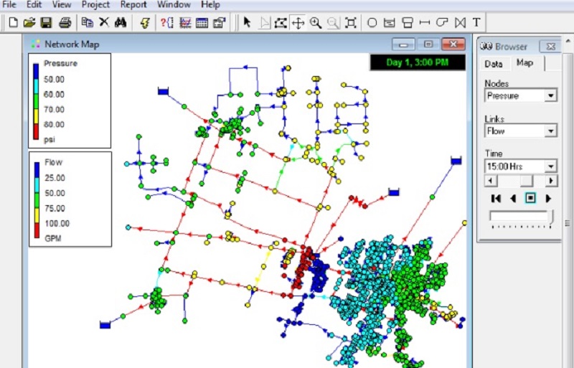Select the Zoom In magnifier tool

click(316, 22)
